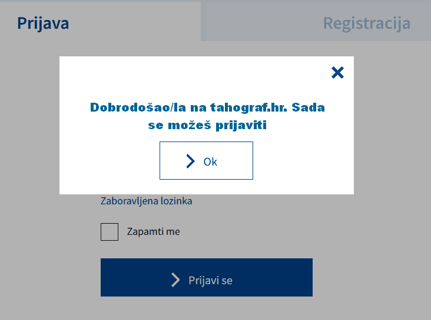
Task: Tick the Zapamti me checkbox
Action: point(110,232)
